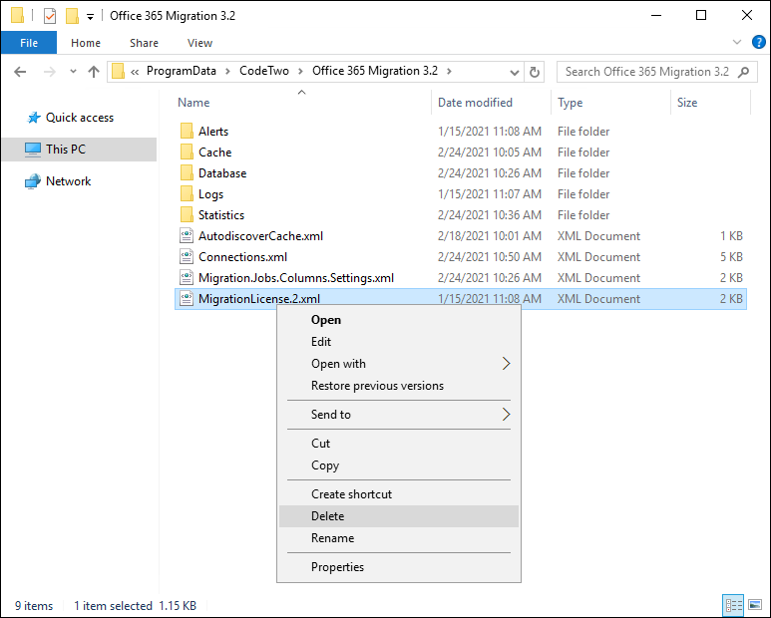
Task: Select the AutodiscoverCache.xml file icon
Action: coord(187,236)
